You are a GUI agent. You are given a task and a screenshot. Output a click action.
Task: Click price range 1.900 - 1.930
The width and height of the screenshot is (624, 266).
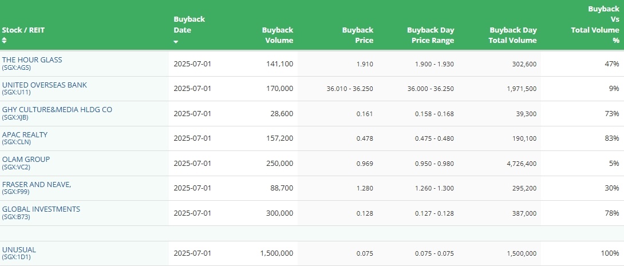[x=434, y=64]
